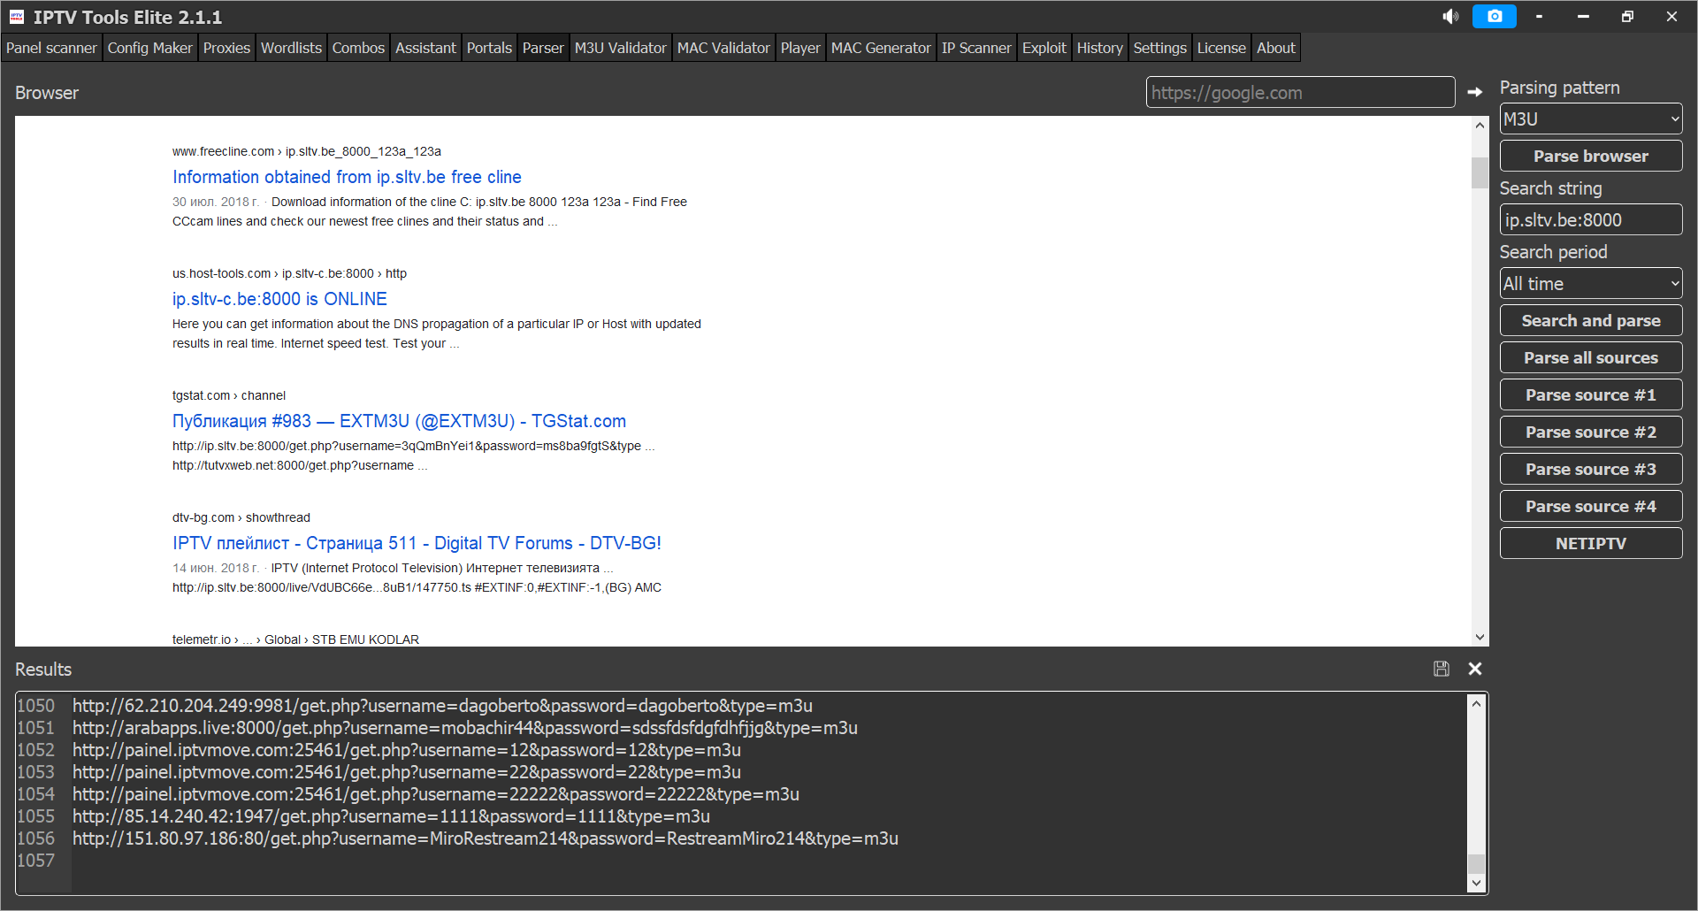Switch to the Exploit tab
Screen dimensions: 1698x911
pos(1044,48)
